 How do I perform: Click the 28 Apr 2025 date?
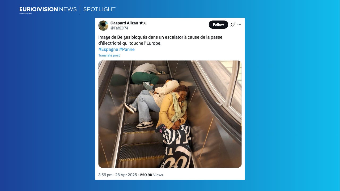pos(126,175)
